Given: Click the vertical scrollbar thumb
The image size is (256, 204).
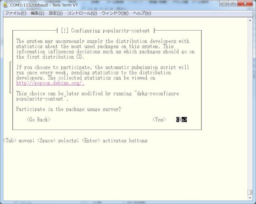Looking at the screenshot, I should coord(250,193).
